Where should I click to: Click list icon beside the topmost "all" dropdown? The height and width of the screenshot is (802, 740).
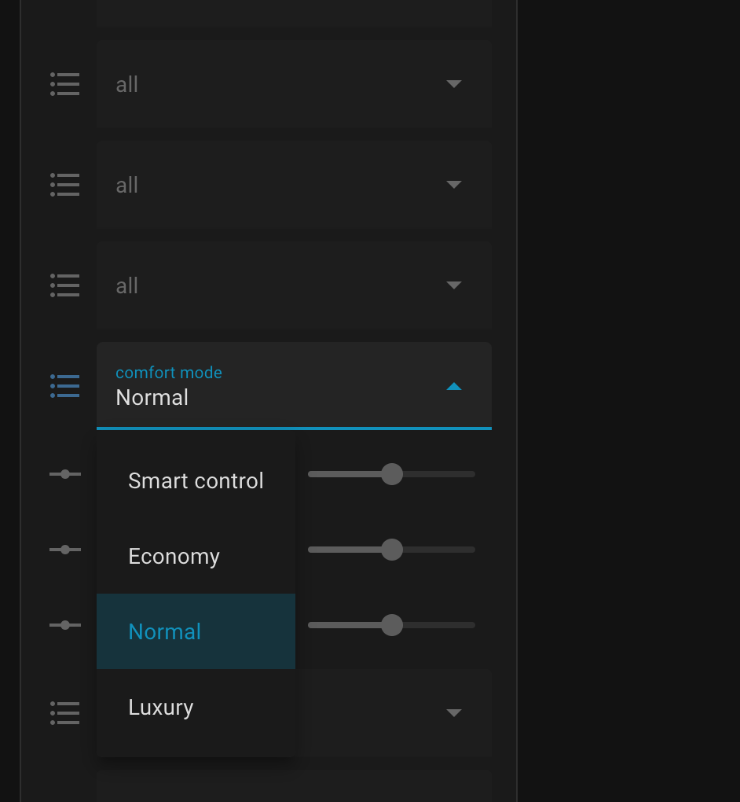[64, 84]
